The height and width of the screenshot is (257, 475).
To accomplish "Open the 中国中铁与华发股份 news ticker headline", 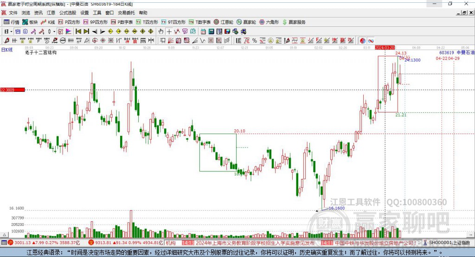I will [x=376, y=243].
